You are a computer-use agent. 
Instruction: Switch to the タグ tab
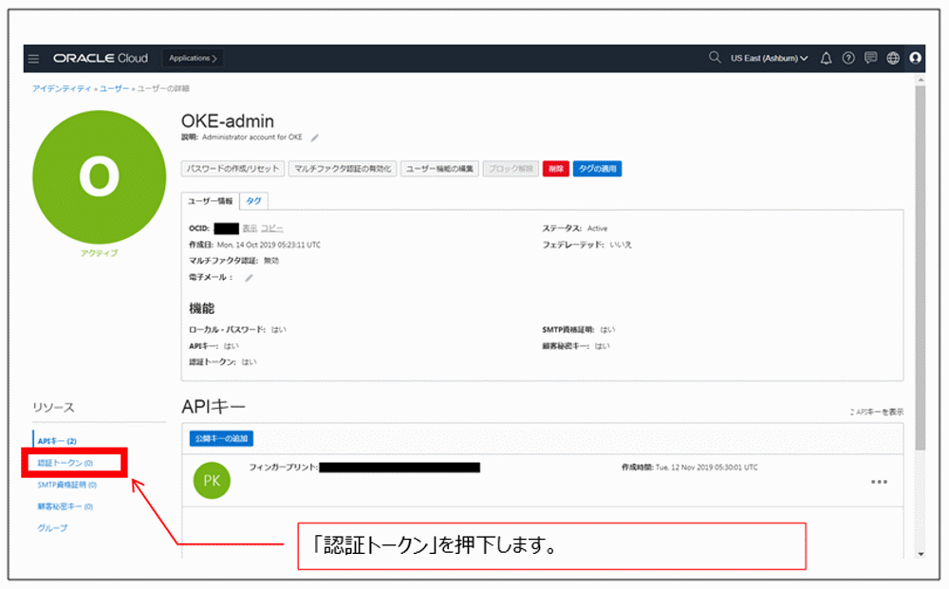(x=252, y=200)
